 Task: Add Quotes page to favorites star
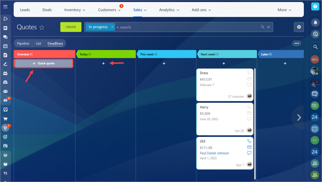pyautogui.click(x=42, y=28)
